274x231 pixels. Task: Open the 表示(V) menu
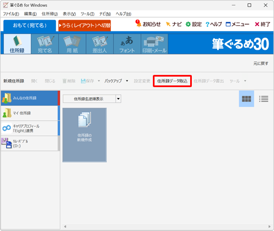point(69,14)
